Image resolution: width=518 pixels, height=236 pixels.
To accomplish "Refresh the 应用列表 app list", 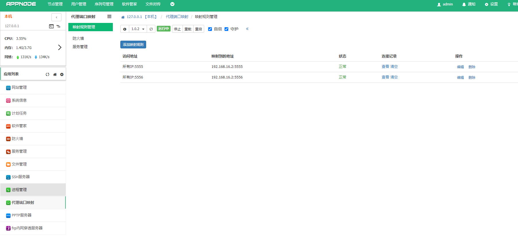I will click(x=47, y=74).
